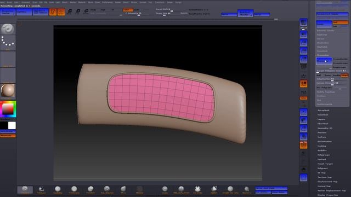The height and width of the screenshot is (197, 351).
Task: Open the Brush menu
Action: click(x=9, y=2)
